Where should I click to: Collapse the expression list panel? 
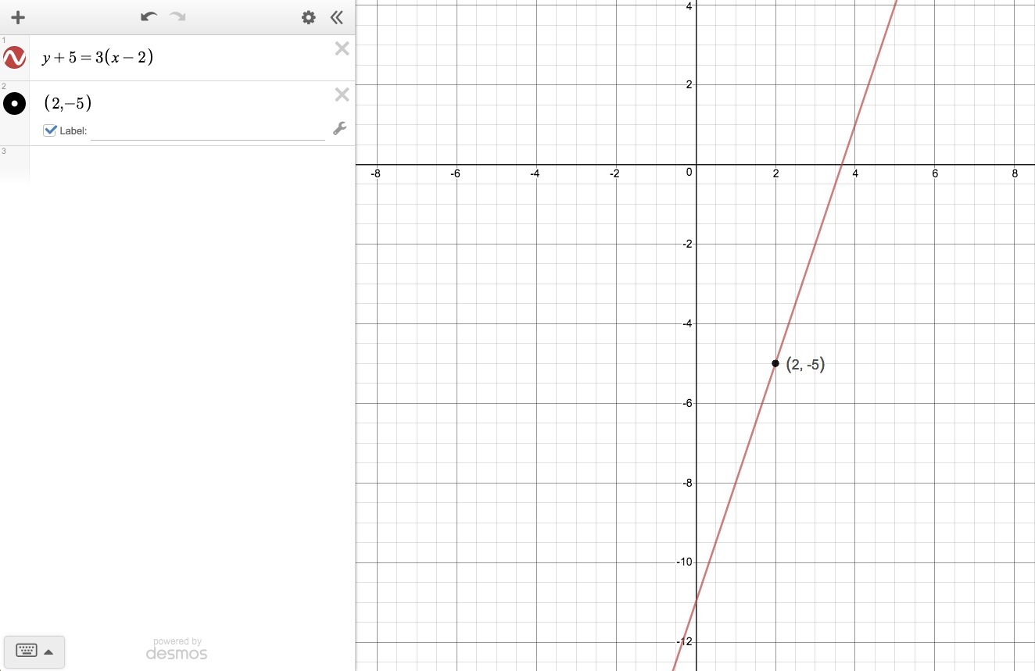point(337,17)
